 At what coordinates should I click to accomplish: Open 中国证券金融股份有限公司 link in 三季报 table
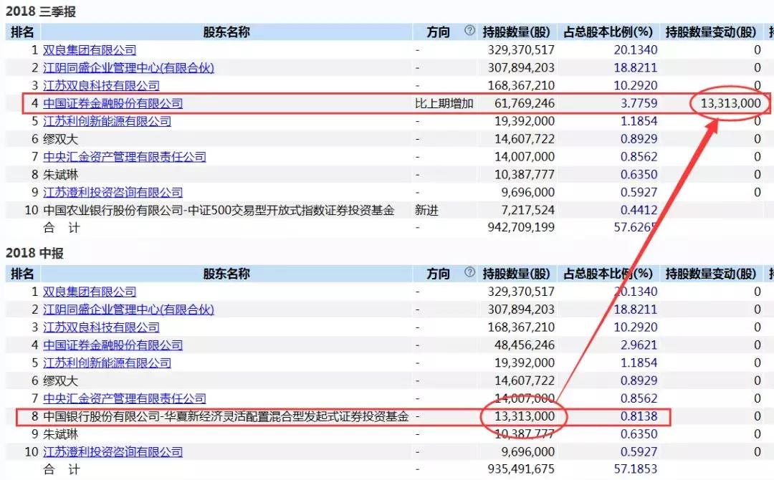(113, 103)
